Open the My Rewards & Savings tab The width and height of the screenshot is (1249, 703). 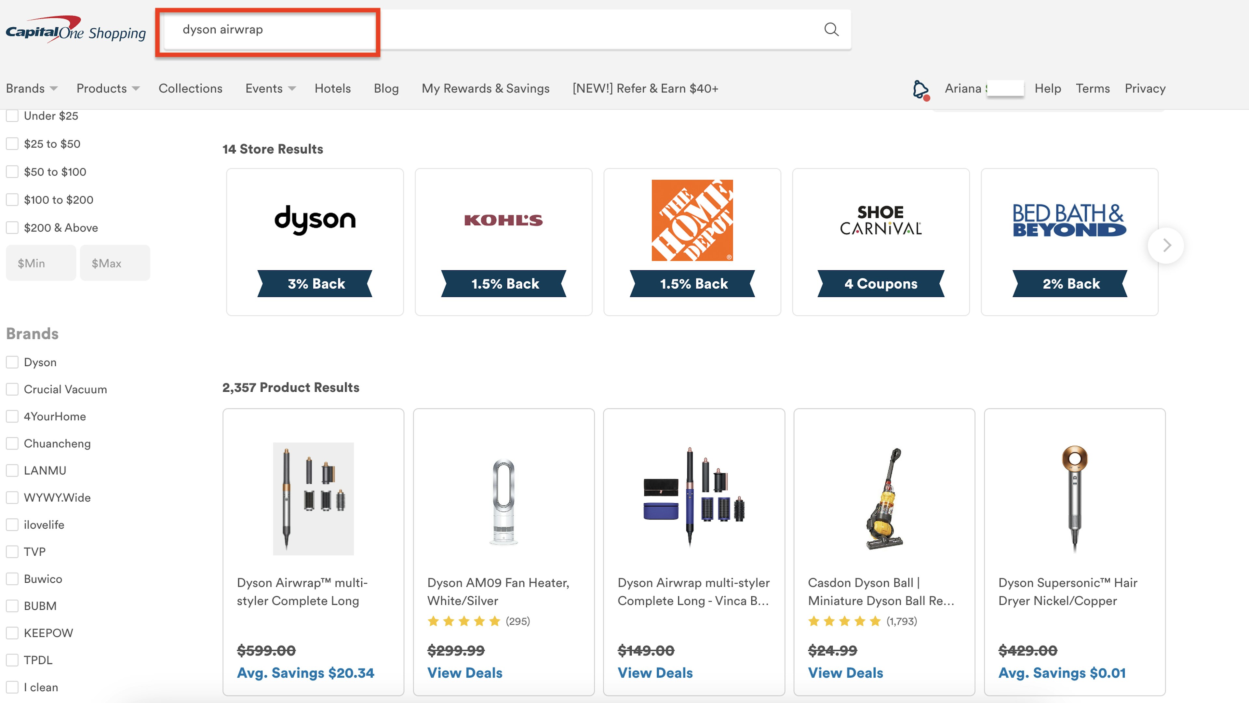(486, 88)
